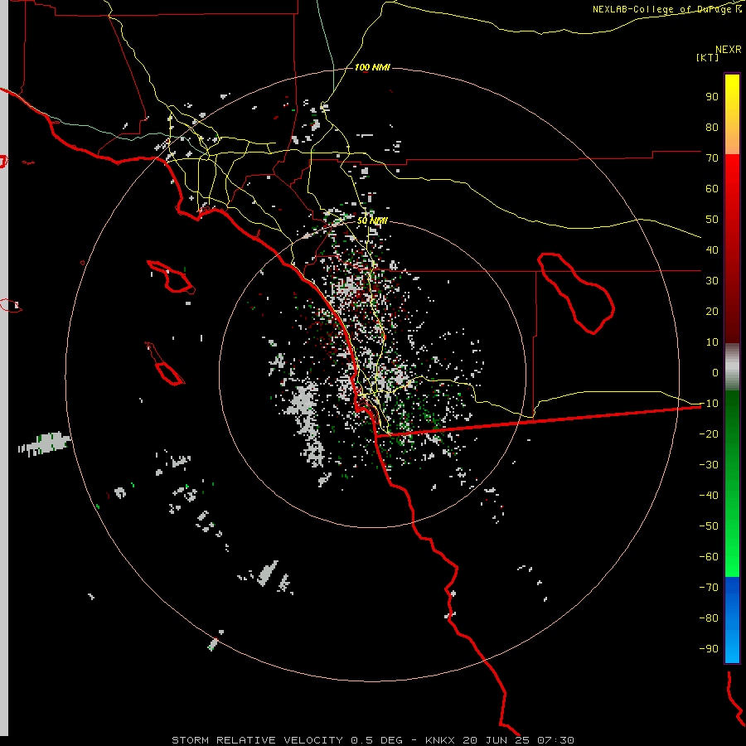The height and width of the screenshot is (746, 746).
Task: Click the red segment of the color bar
Action: pos(732,249)
